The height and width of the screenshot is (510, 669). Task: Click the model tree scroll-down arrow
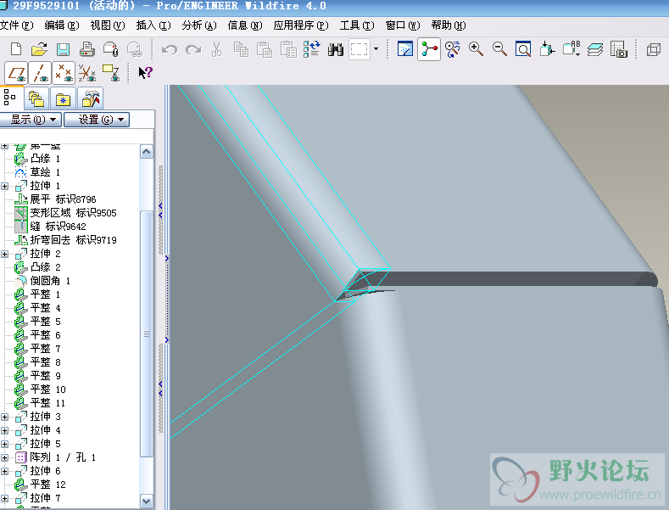147,501
